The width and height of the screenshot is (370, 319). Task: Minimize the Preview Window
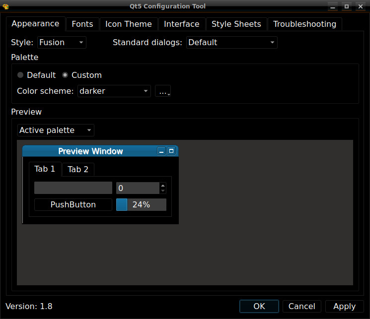click(161, 151)
